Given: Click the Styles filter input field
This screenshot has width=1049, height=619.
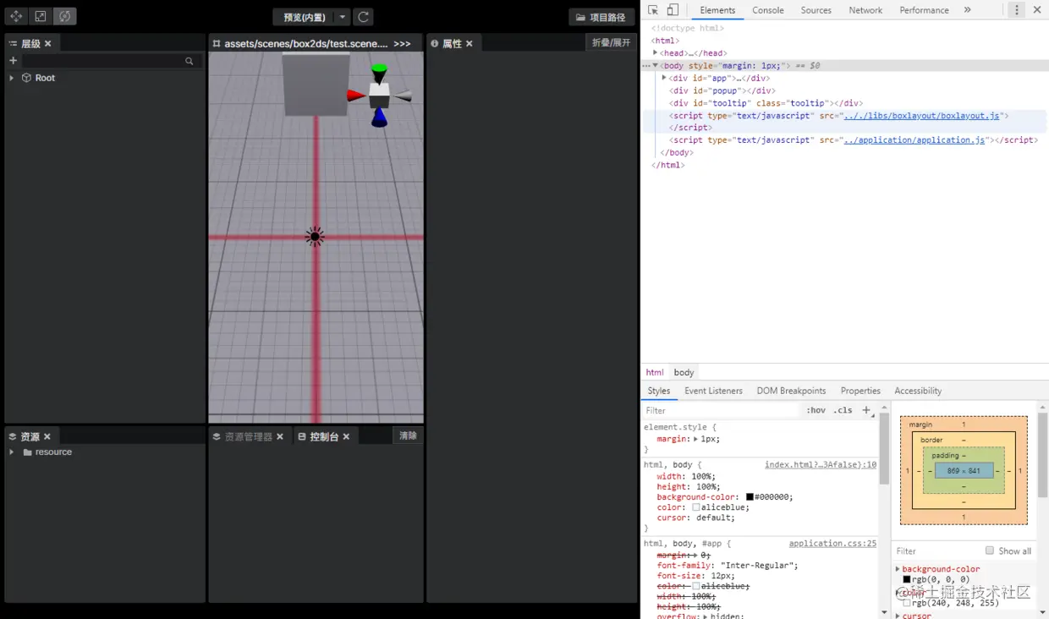Looking at the screenshot, I should point(721,410).
